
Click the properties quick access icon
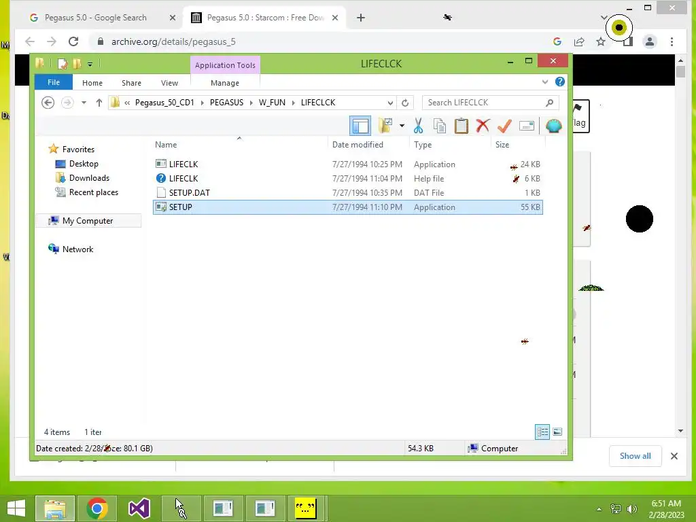pyautogui.click(x=63, y=64)
